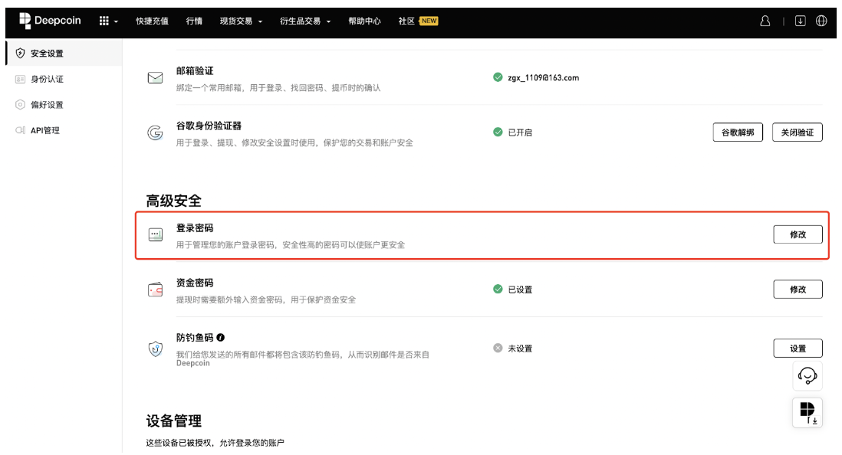Open customer support headset icon
Image resolution: width=842 pixels, height=455 pixels.
807,375
